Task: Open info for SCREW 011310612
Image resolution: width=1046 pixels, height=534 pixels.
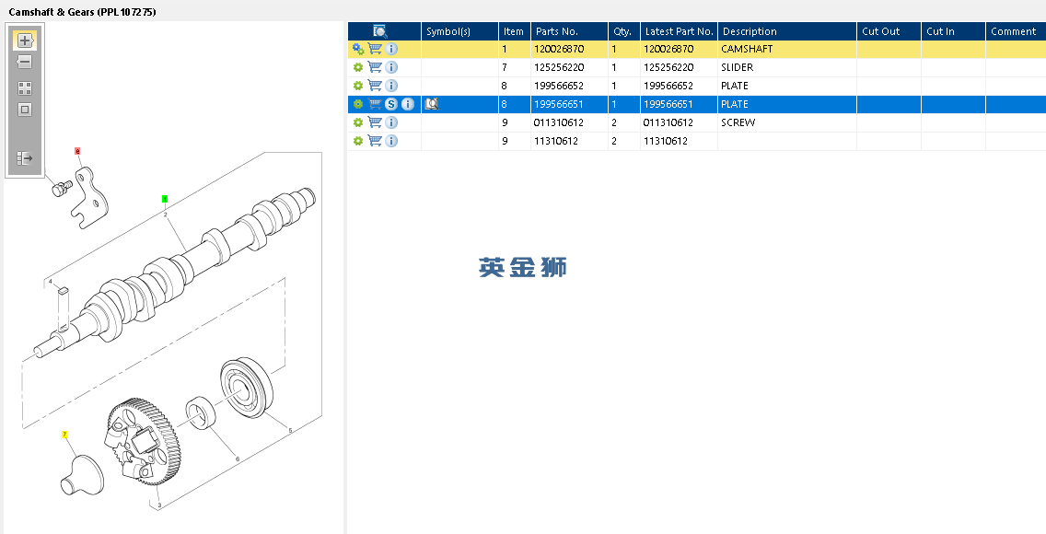Action: [x=391, y=122]
